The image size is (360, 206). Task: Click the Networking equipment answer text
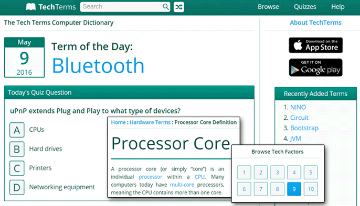click(62, 187)
